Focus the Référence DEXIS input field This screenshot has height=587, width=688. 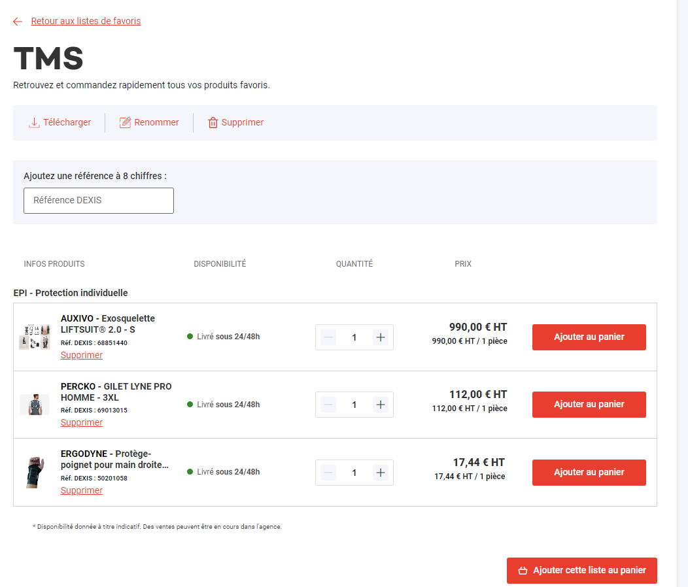pyautogui.click(x=99, y=201)
